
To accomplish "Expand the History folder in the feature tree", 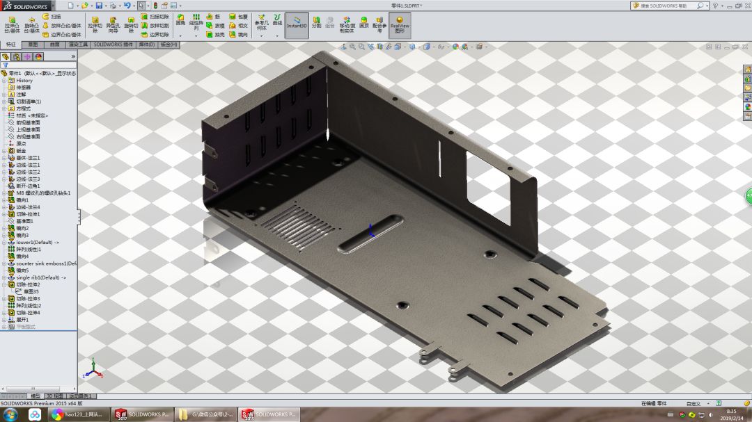I will (4, 81).
